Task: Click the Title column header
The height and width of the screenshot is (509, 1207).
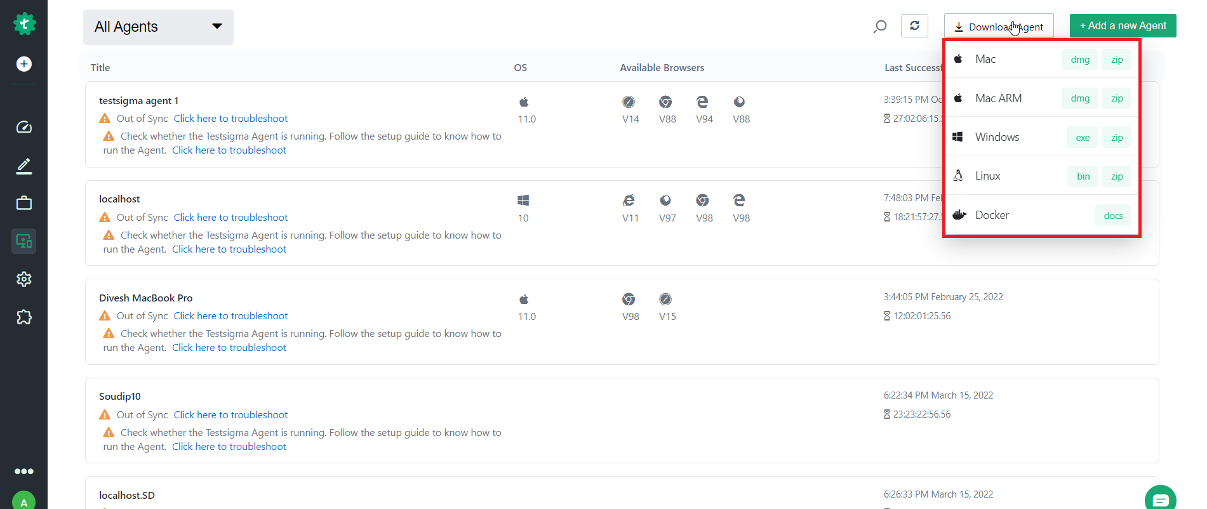Action: point(100,68)
